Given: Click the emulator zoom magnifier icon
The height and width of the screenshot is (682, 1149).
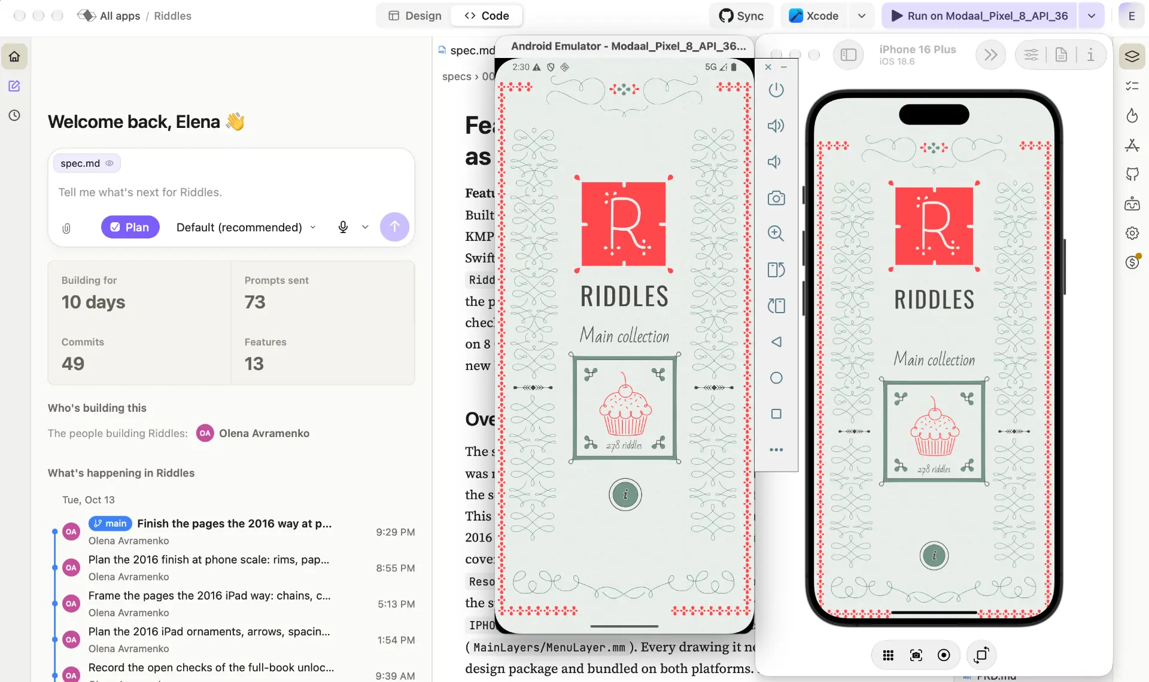Looking at the screenshot, I should 776,234.
